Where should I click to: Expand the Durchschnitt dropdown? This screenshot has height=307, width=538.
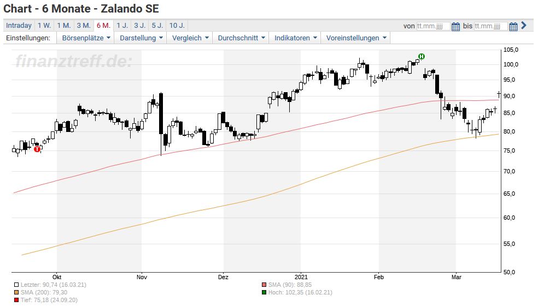(x=241, y=38)
